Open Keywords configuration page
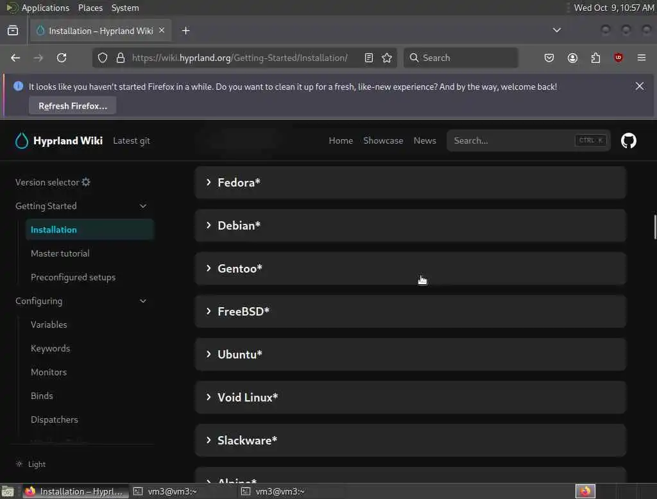Image resolution: width=657 pixels, height=499 pixels. pos(50,348)
